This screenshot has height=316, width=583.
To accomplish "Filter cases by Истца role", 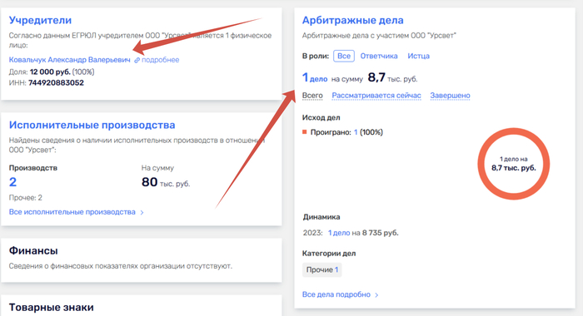I will [418, 56].
